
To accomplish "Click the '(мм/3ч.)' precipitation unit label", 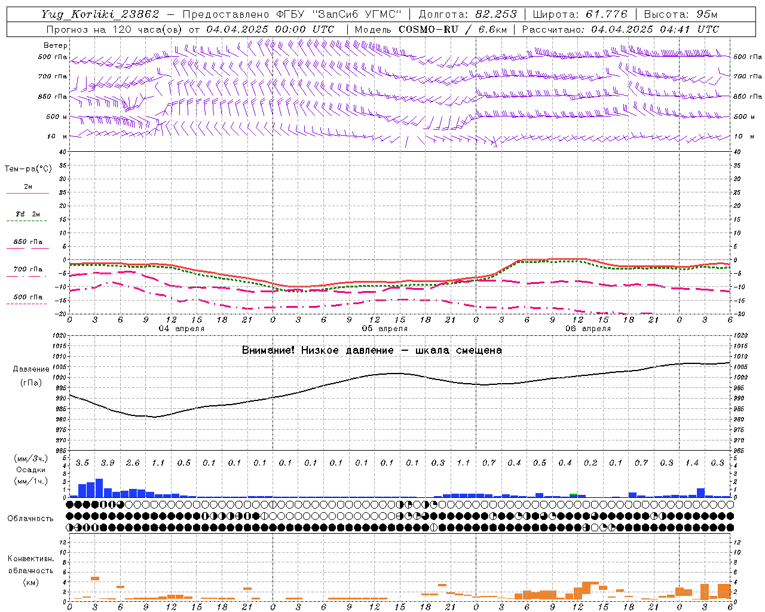I will click(30, 458).
